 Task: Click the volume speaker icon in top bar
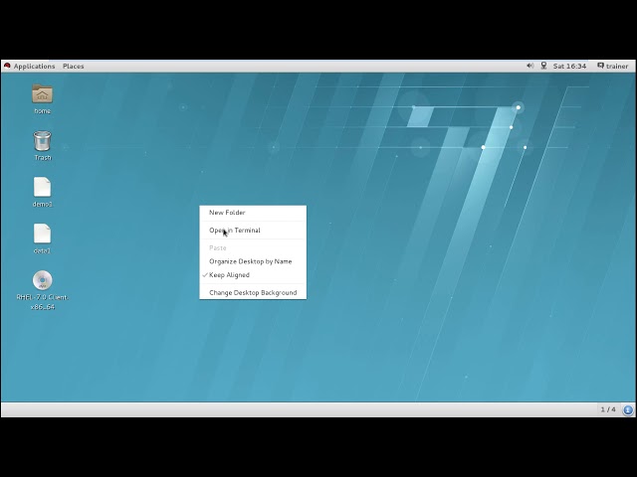click(531, 66)
